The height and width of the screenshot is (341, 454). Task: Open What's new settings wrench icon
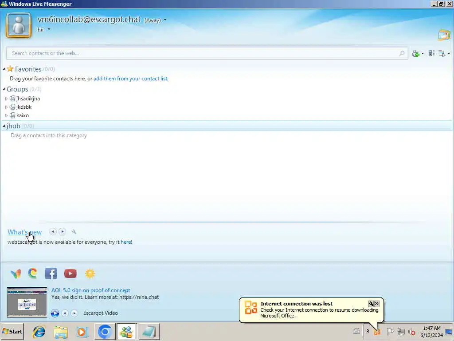[x=74, y=232]
